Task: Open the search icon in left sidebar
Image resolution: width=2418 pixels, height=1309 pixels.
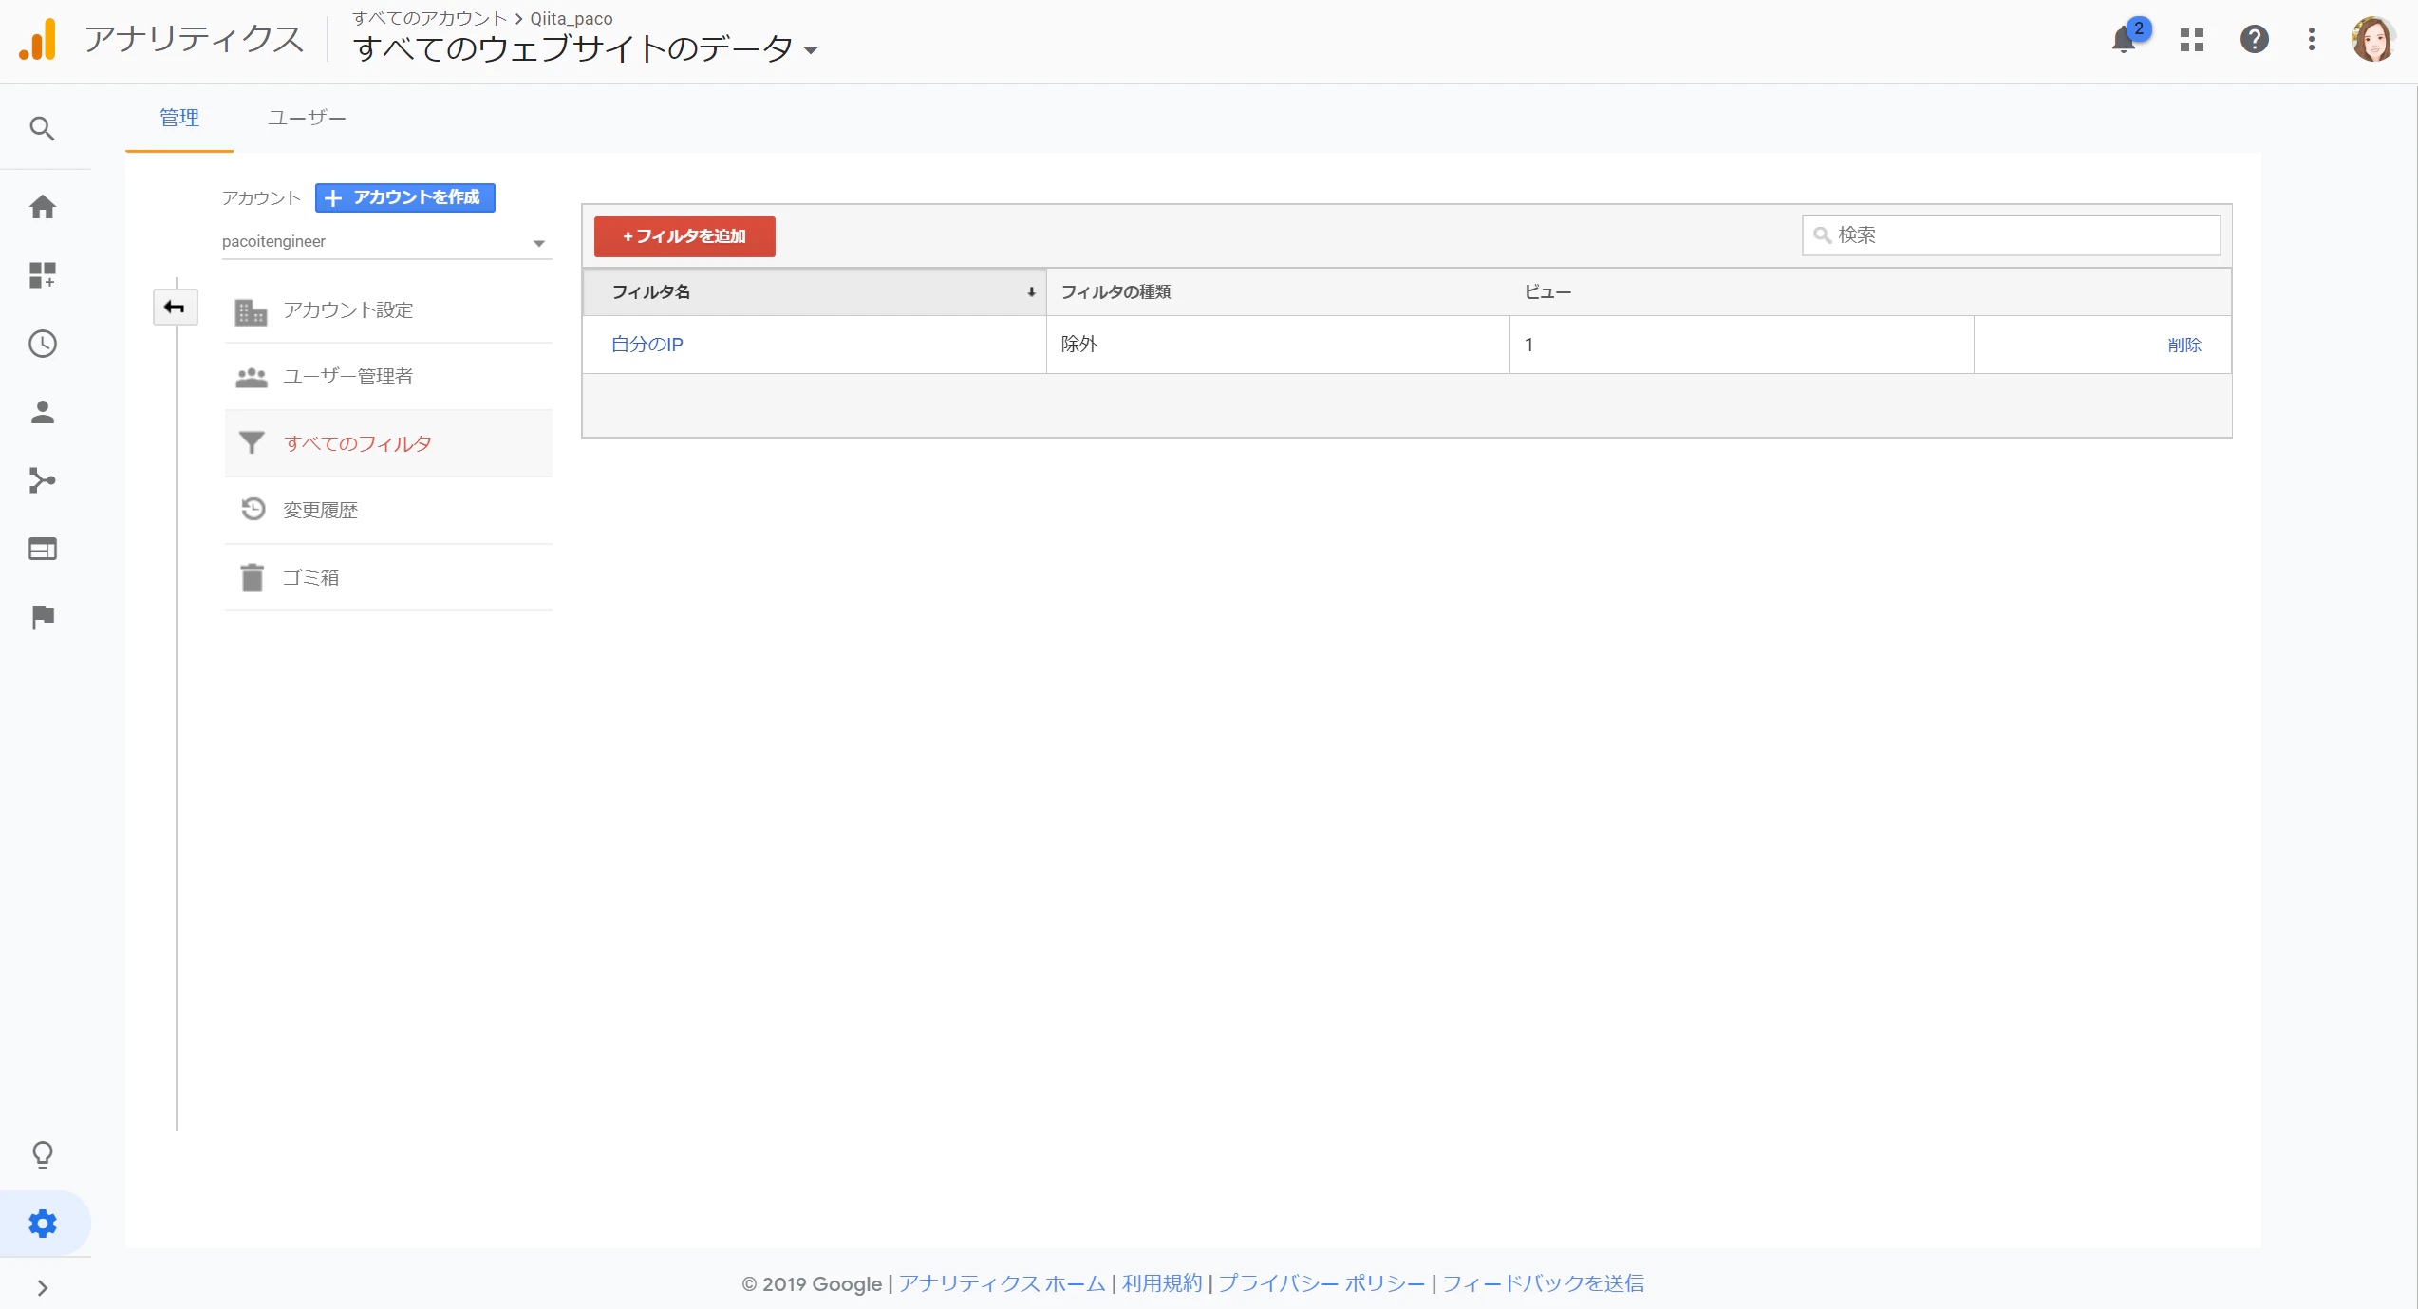Action: [42, 128]
